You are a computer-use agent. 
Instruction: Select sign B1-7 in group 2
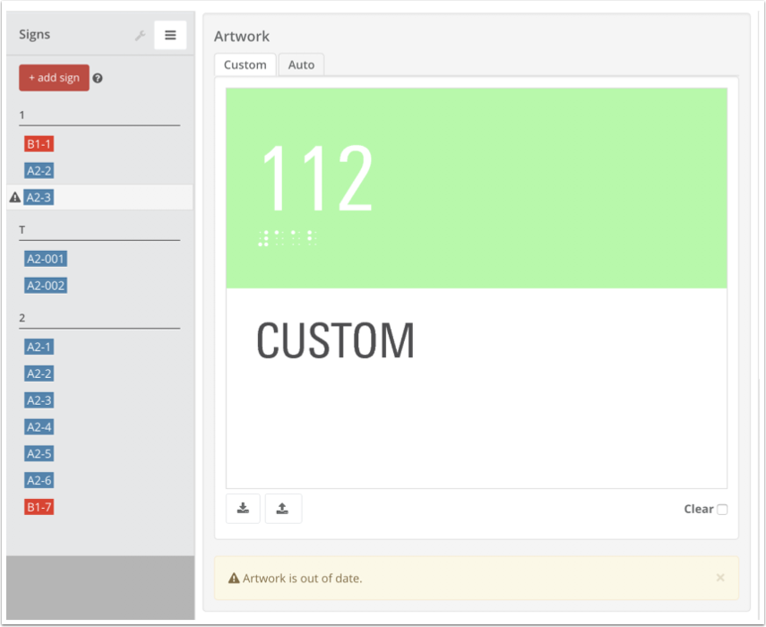tap(39, 507)
